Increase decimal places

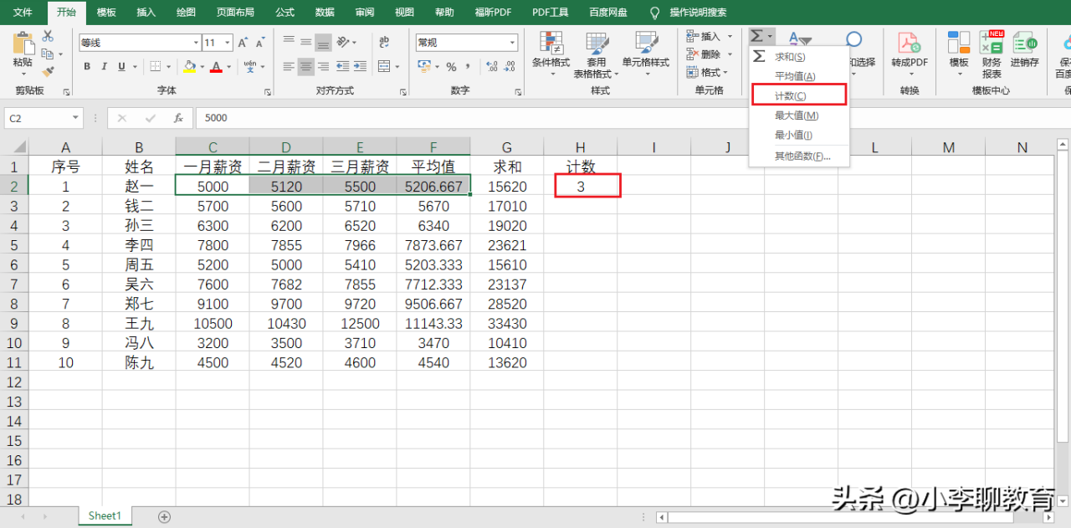point(492,67)
